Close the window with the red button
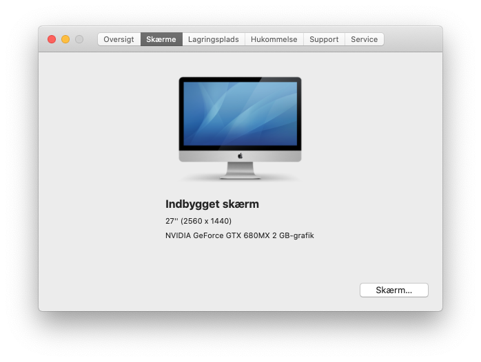 click(x=52, y=39)
